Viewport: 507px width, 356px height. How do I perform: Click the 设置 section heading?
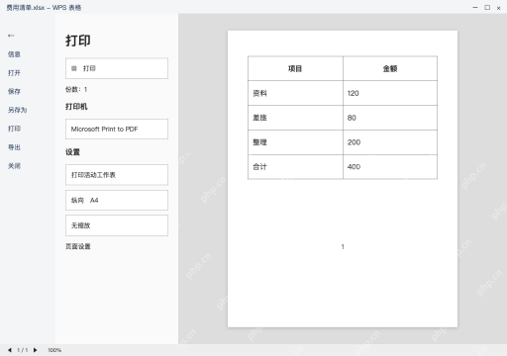click(72, 152)
